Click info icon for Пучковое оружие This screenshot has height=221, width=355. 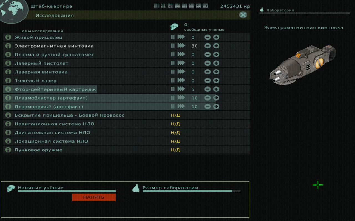[8, 150]
